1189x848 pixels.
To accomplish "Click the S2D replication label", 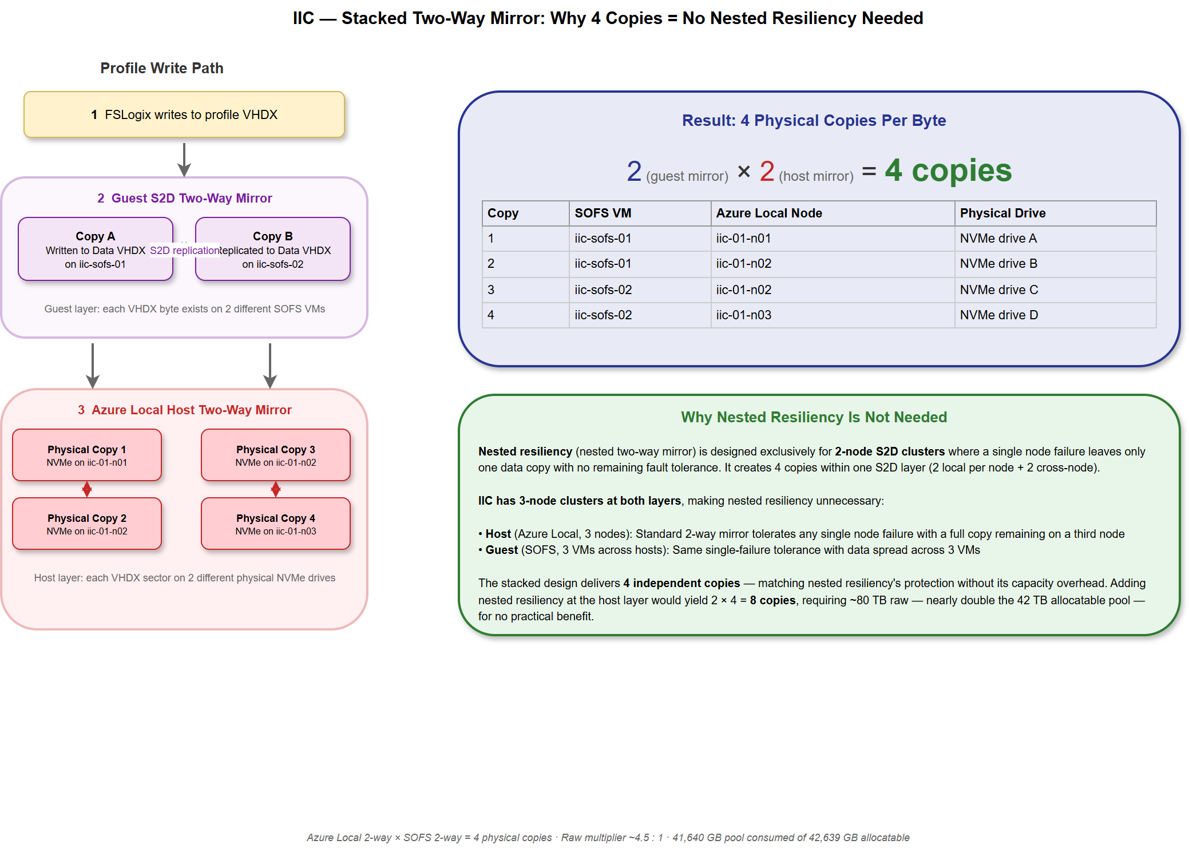I will (184, 250).
